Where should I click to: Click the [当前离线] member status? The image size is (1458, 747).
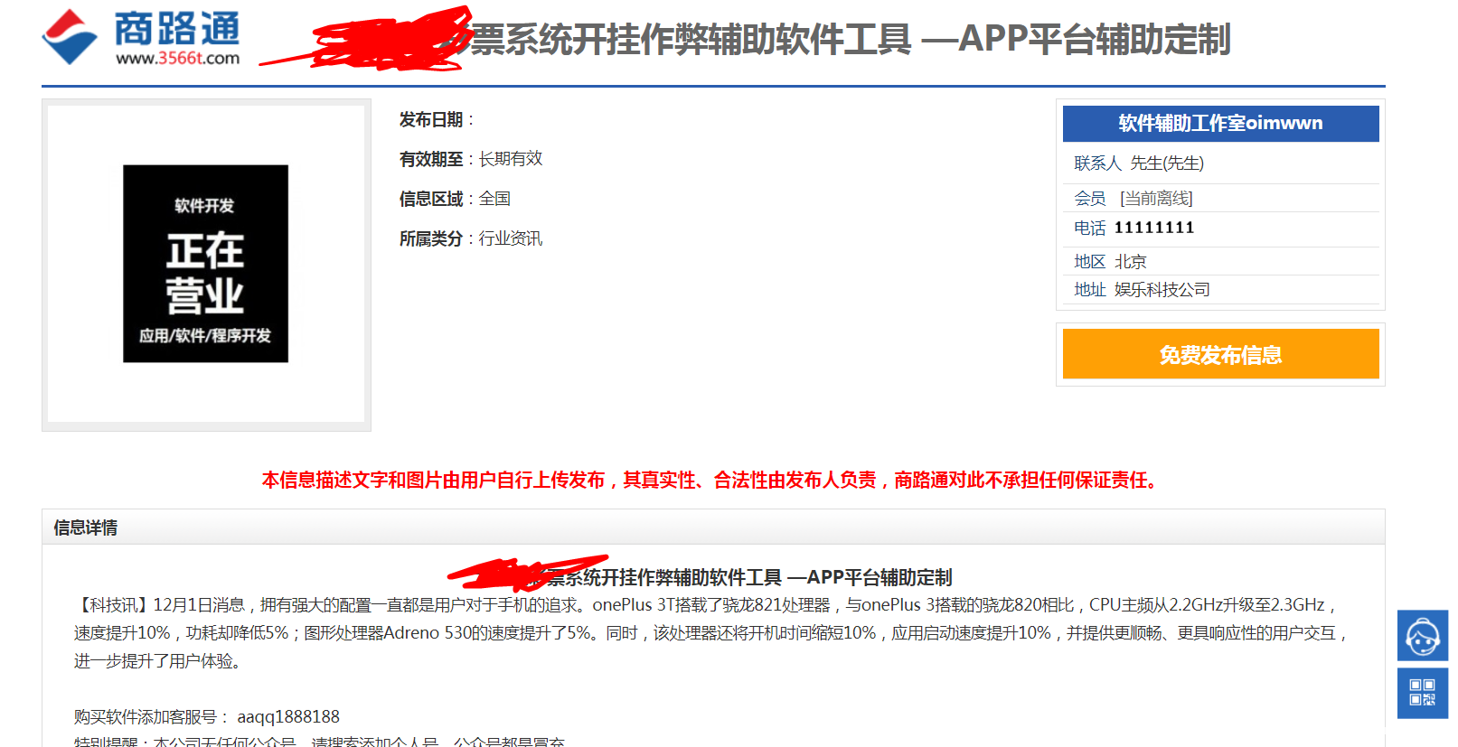coord(1155,198)
